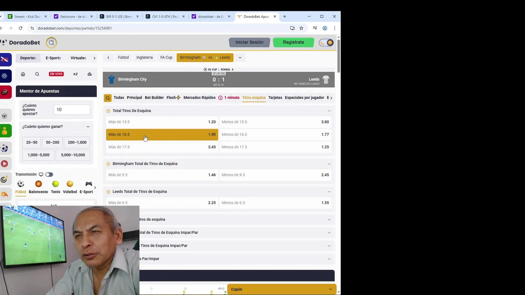The height and width of the screenshot is (295, 525).
Task: Switch to the Principal tab
Action: (x=135, y=98)
